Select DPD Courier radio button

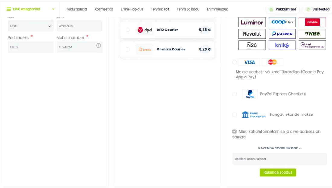click(128, 30)
